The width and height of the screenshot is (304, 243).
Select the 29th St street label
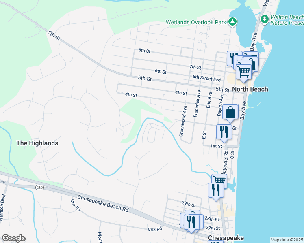189,203
